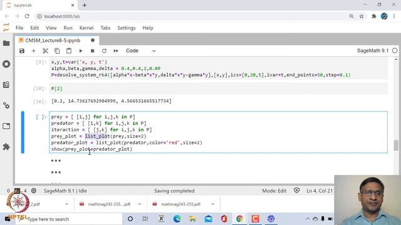Paste cell from clipboard icon
This screenshot has height=225, width=401.
click(x=69, y=51)
